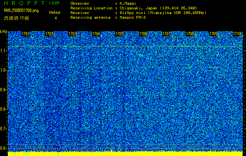Click the kHz axis unit label

tap(4, 32)
